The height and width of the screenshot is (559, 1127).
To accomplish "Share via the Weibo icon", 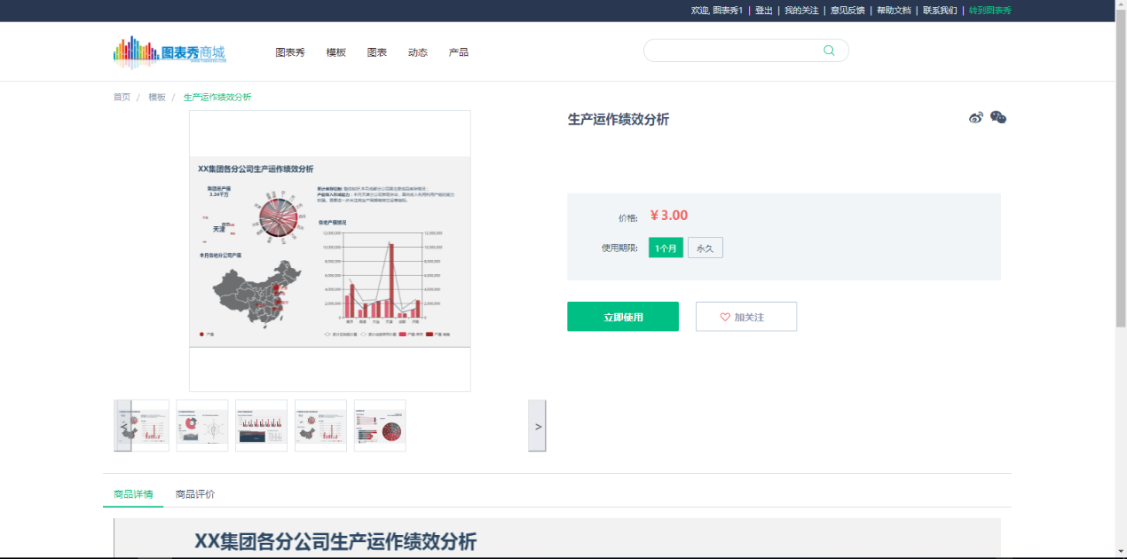I will click(976, 118).
